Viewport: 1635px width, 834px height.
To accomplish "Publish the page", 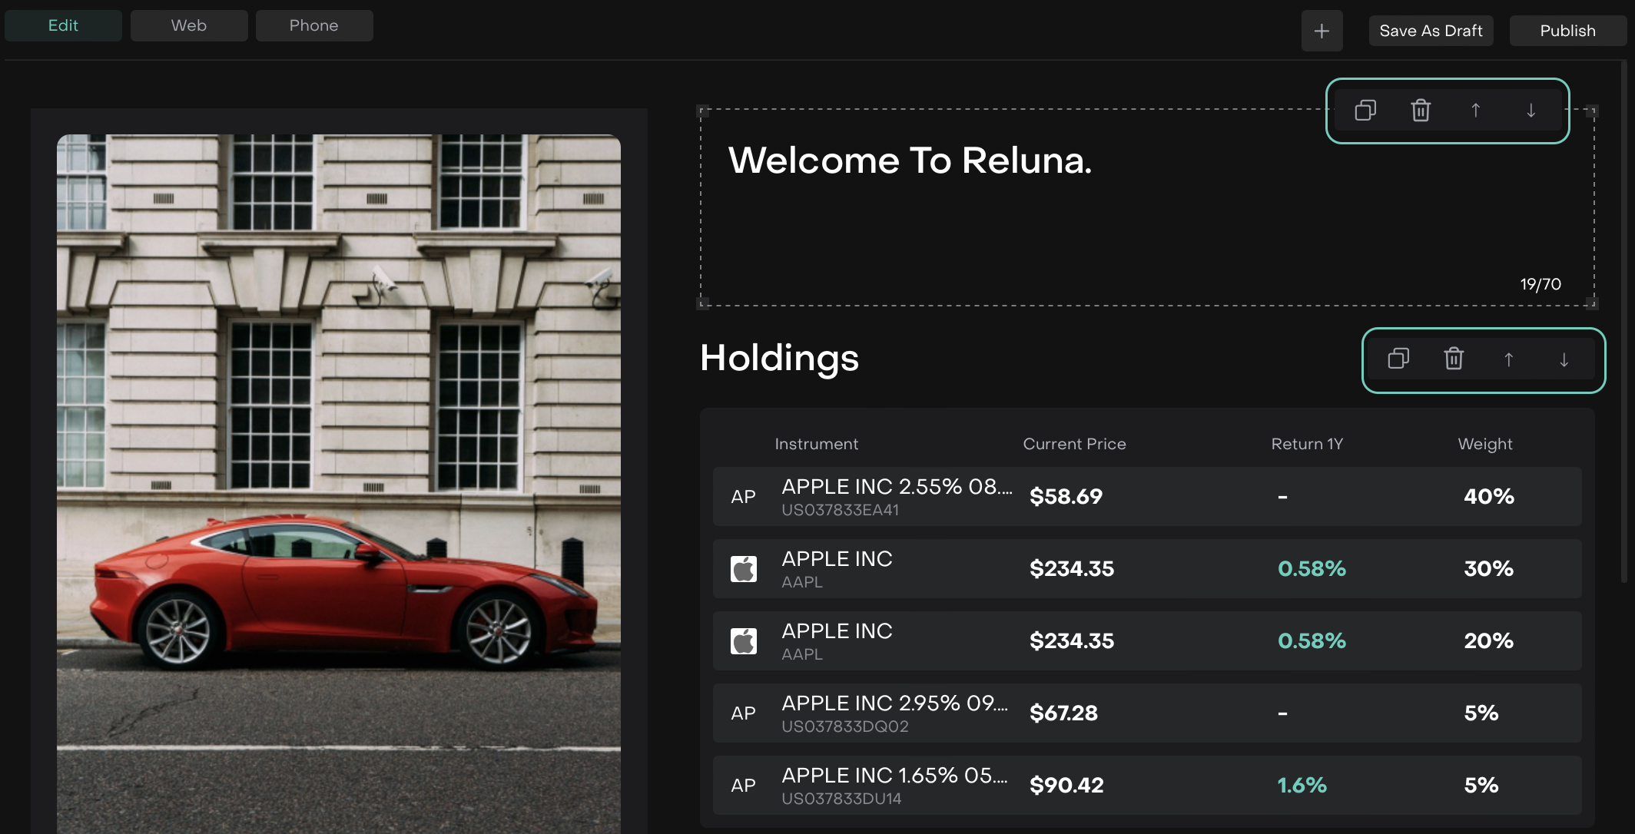I will [x=1567, y=31].
